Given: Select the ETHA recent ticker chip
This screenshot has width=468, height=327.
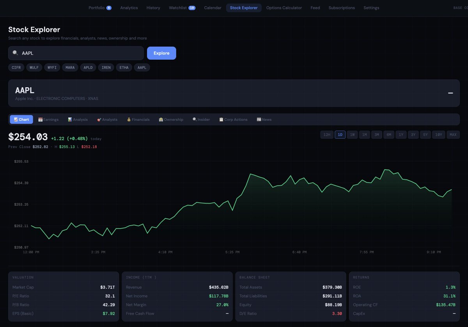Looking at the screenshot, I should 124,67.
